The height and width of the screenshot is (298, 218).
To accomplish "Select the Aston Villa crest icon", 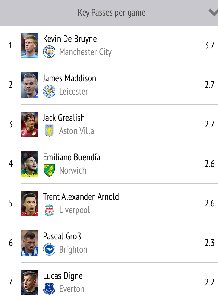I will click(x=49, y=131).
